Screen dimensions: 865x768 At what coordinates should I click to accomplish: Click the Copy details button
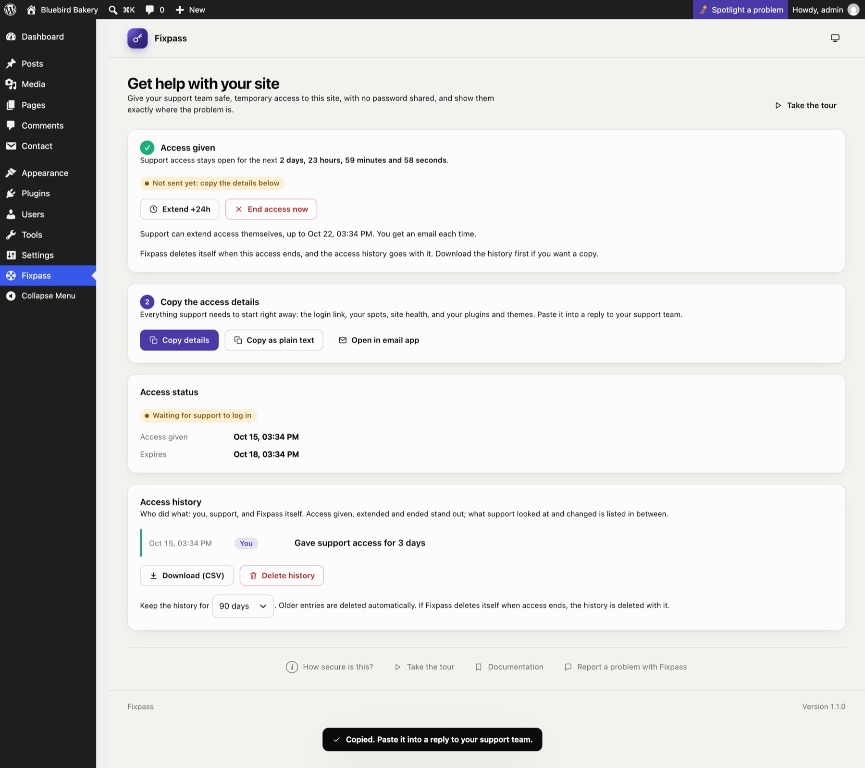point(179,340)
